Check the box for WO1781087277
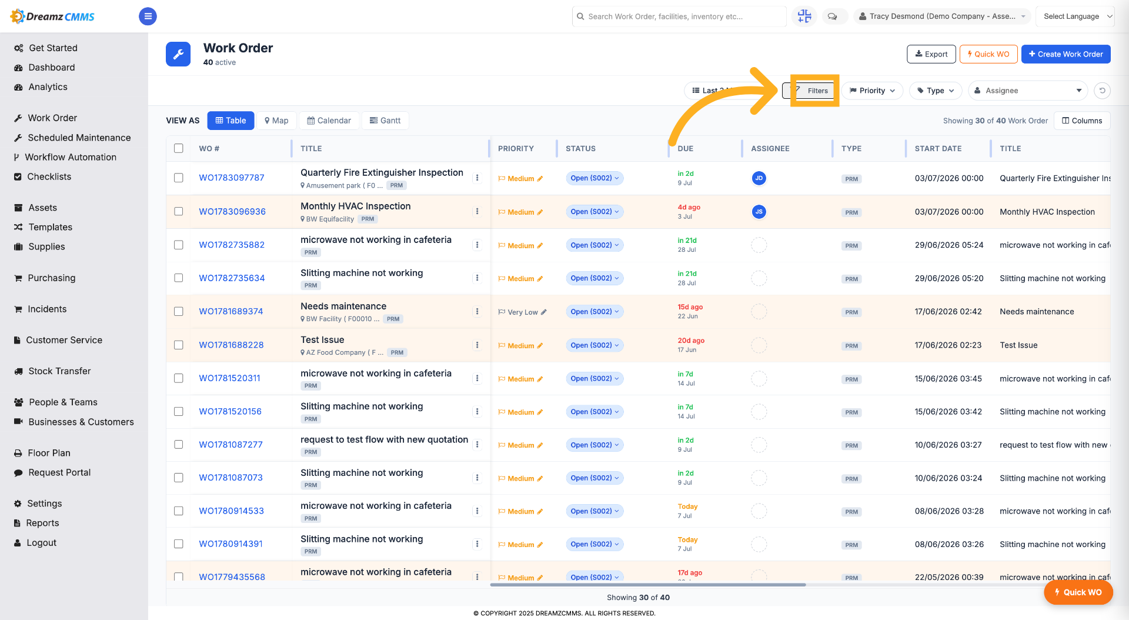 click(179, 444)
